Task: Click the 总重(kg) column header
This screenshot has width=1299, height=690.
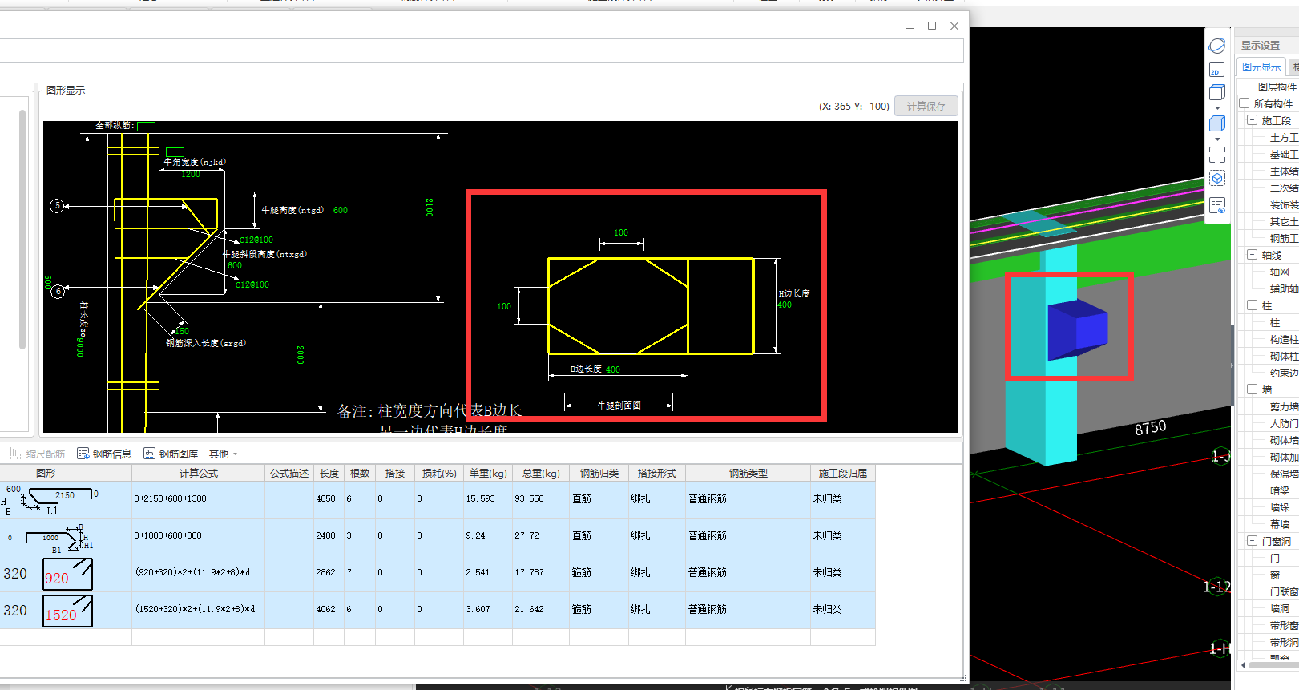Action: [x=541, y=474]
